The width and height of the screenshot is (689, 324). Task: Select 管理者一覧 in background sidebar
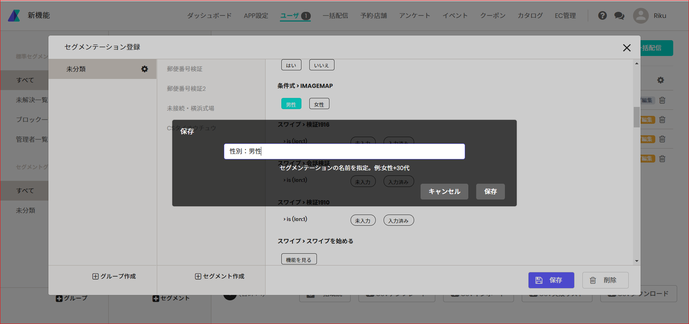(32, 139)
